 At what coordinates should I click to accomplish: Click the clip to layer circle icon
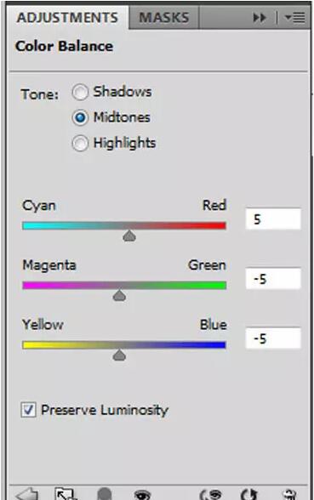(105, 493)
